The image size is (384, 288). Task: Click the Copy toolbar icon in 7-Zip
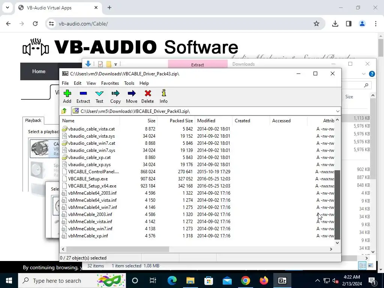click(x=115, y=96)
